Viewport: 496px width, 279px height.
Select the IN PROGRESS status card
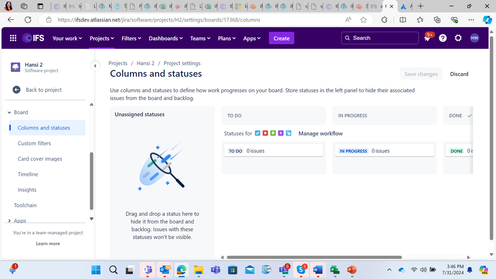(x=384, y=150)
